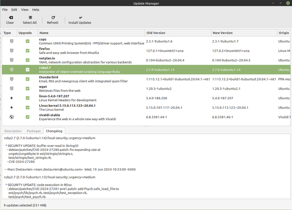Sort by the Origin column header
This screenshot has height=210, width=292.
(x=284, y=33)
